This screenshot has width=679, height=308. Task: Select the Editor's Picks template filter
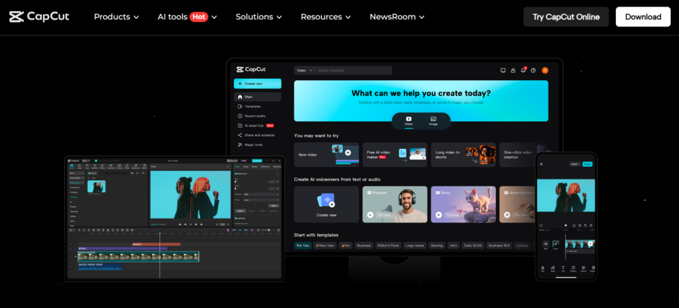[x=389, y=245]
